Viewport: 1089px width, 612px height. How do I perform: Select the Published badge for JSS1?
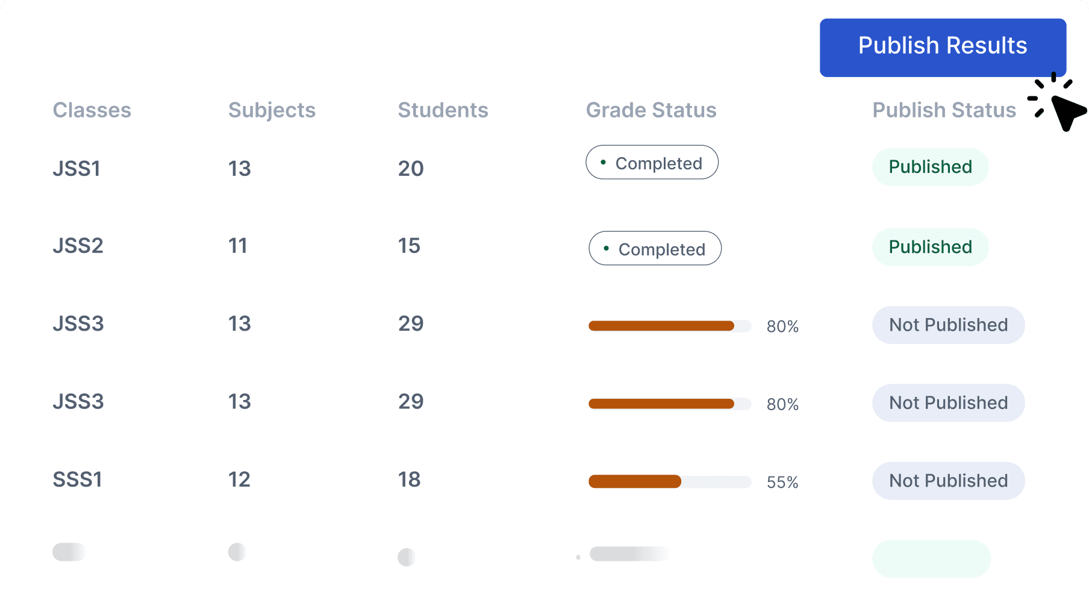[x=929, y=167]
